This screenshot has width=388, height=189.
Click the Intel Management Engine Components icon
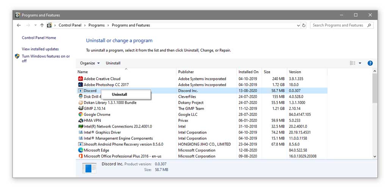(x=80, y=138)
